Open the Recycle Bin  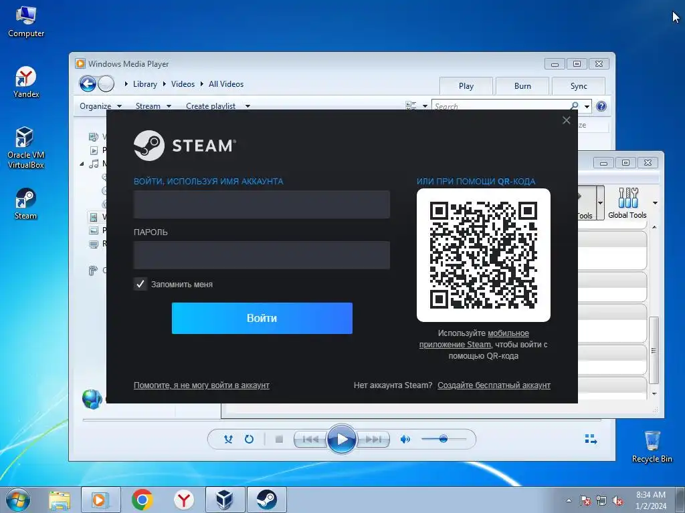tap(652, 447)
